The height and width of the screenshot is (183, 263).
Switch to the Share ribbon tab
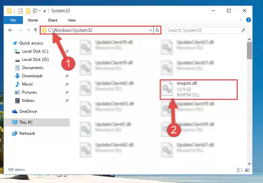[53, 20]
